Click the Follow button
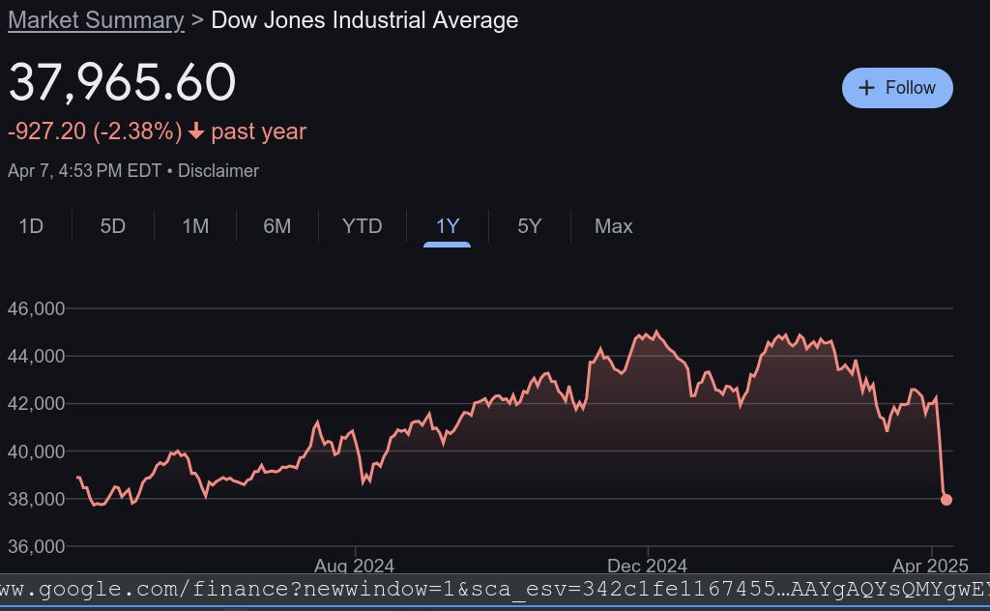 coord(897,88)
